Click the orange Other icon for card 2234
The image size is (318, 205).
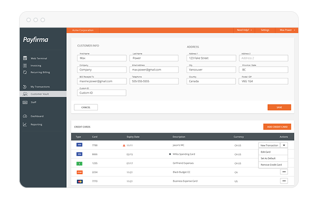coord(80,172)
